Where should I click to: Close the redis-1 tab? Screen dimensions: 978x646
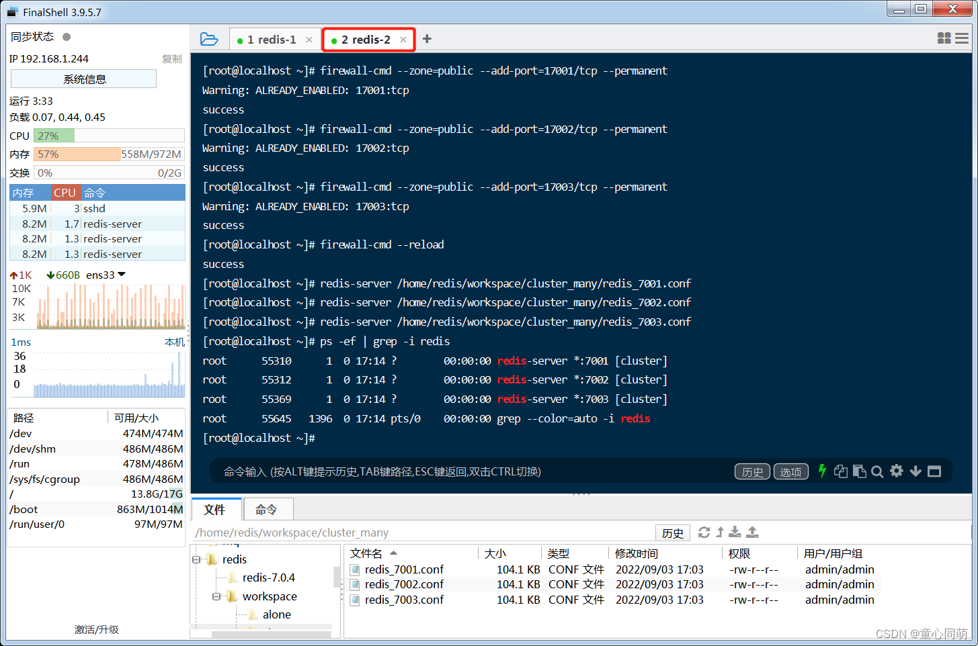coord(309,40)
